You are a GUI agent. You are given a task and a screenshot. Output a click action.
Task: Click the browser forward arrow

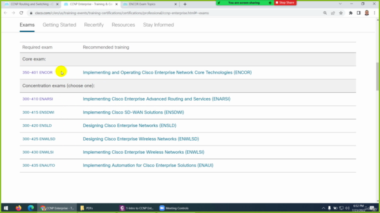coord(13,13)
